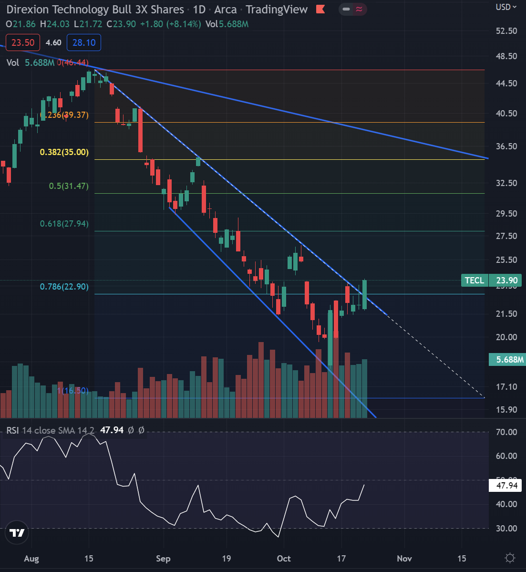Click the Sep label on the time axis
Image resolution: width=526 pixels, height=572 pixels.
click(x=163, y=559)
